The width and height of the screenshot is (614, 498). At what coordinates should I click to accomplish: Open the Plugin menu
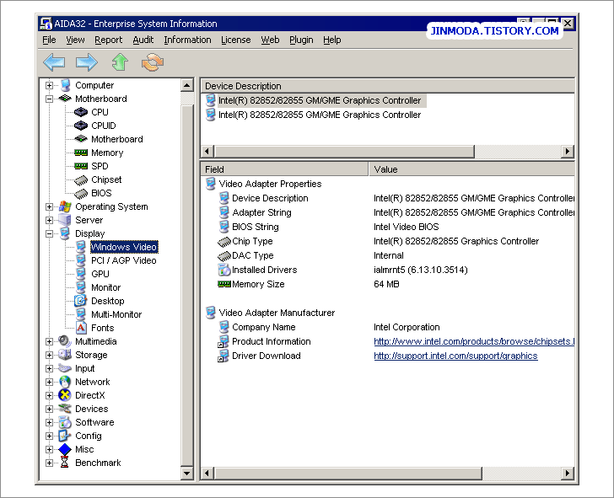[x=301, y=40]
